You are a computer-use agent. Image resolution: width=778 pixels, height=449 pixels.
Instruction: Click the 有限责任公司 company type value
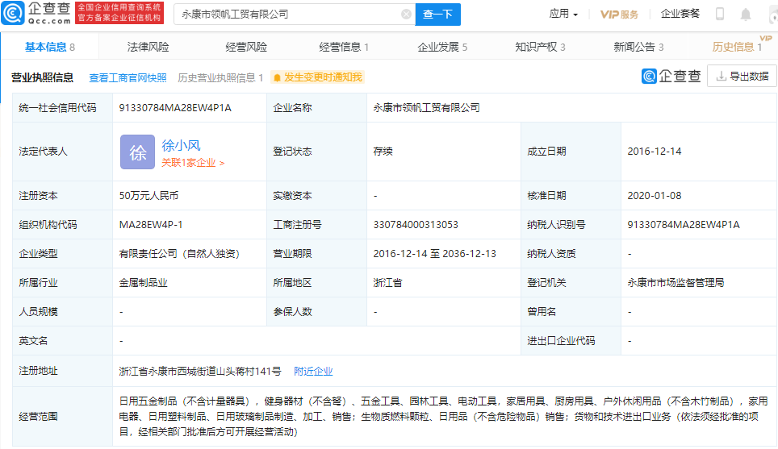click(x=179, y=254)
